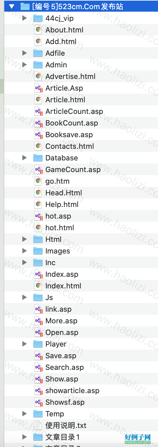The height and width of the screenshot is (447, 158).
Task: Click the folder icon for Database
Action: point(38,158)
